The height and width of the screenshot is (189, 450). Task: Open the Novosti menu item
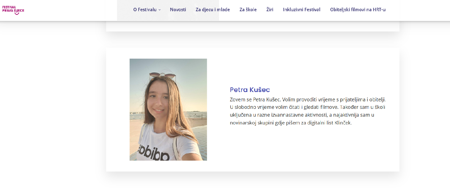pyautogui.click(x=178, y=10)
